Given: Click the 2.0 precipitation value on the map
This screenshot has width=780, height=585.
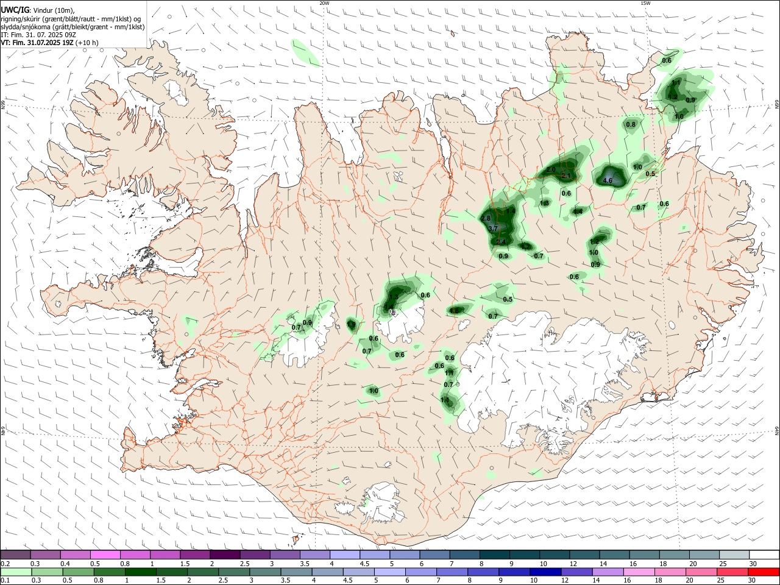Looking at the screenshot, I should tap(551, 169).
